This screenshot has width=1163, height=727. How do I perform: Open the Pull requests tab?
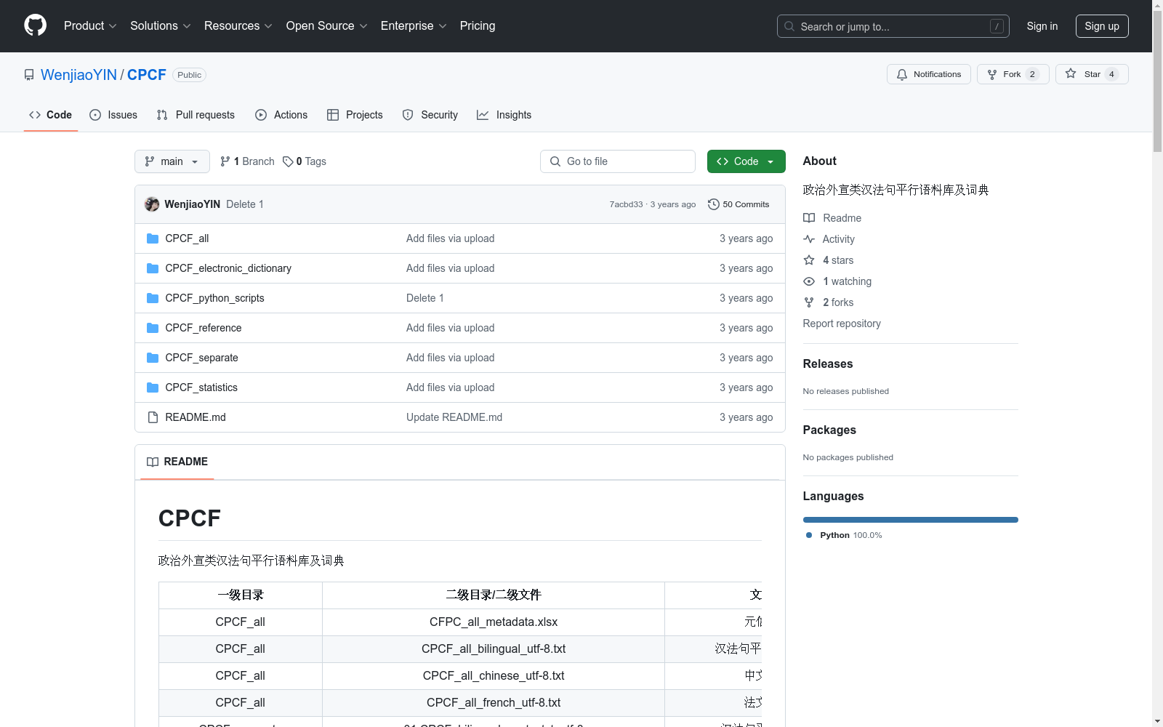pyautogui.click(x=196, y=115)
